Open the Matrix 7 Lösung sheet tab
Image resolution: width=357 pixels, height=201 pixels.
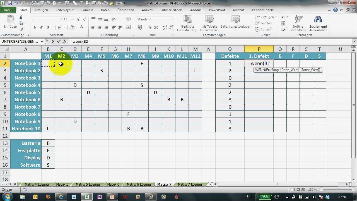pos(190,184)
